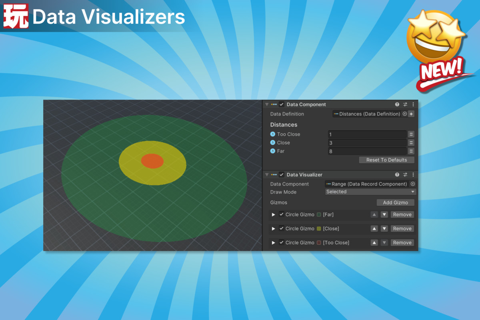This screenshot has width=480, height=320.
Task: Expand the [Close] Circle Gizmo entry
Action: coord(274,229)
